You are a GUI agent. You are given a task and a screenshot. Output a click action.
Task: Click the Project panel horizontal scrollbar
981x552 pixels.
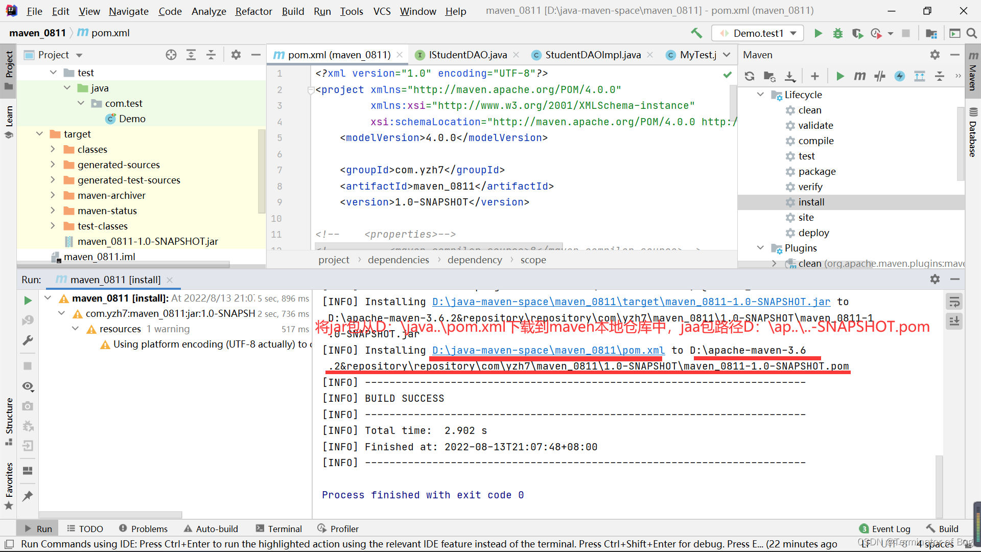coord(123,265)
